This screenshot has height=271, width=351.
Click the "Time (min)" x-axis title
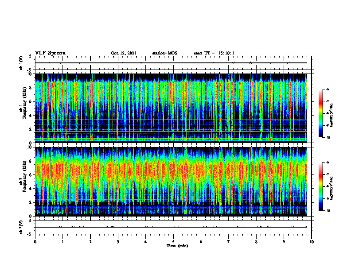(x=177, y=246)
